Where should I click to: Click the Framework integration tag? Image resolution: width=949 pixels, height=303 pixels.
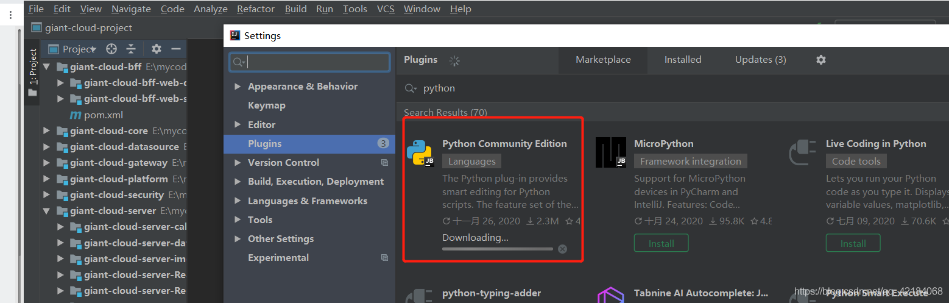(690, 162)
